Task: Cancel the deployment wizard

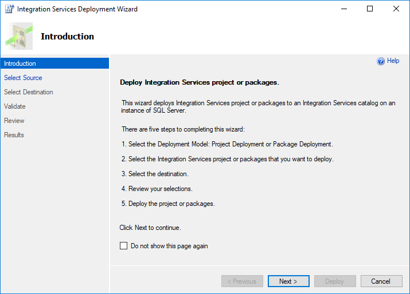Action: [381, 281]
